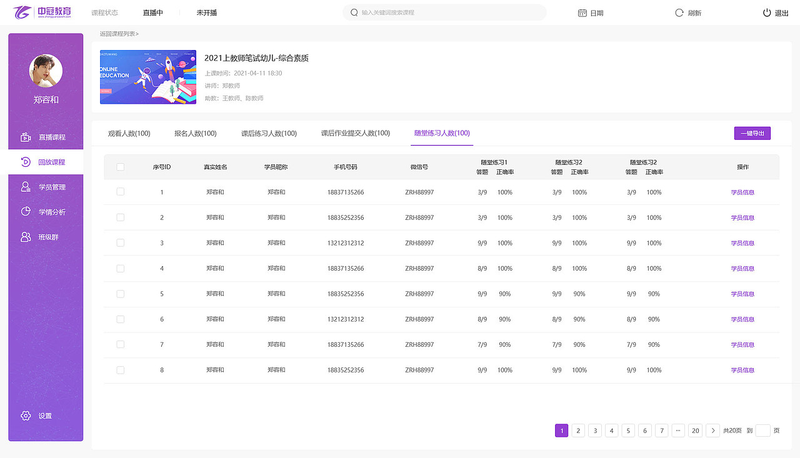Screen dimensions: 800x458
Task: Open the 日期 date picker
Action: pyautogui.click(x=591, y=12)
